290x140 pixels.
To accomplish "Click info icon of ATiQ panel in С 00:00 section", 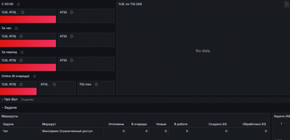I will [72, 12].
